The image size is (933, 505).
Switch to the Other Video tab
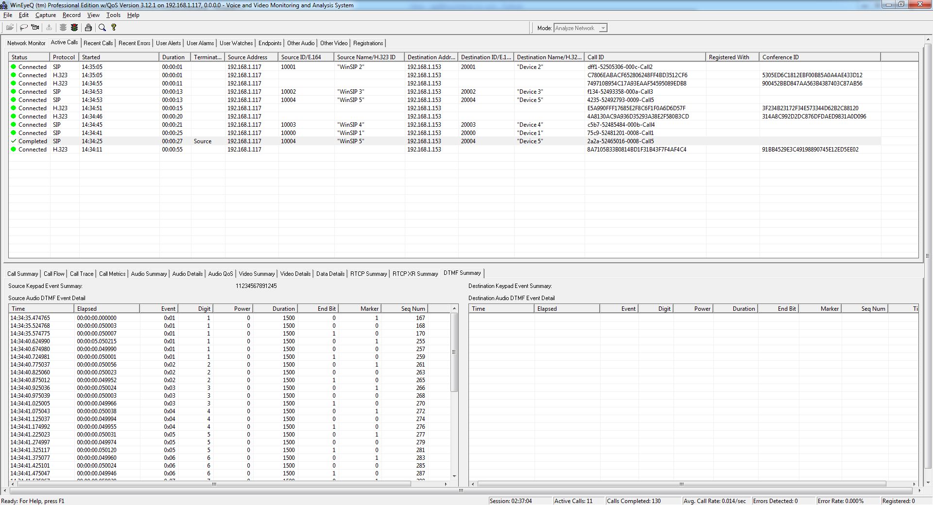[x=334, y=43]
